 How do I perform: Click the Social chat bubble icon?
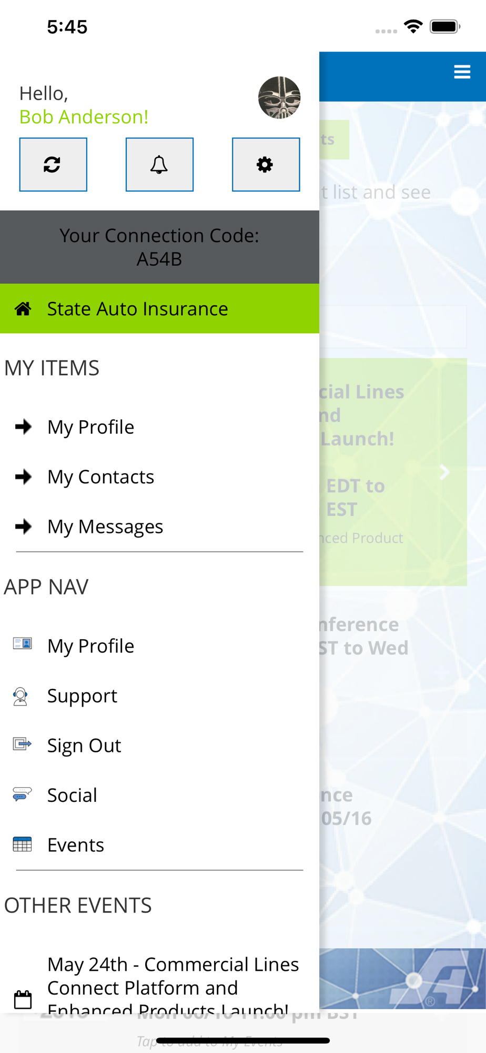(x=22, y=794)
